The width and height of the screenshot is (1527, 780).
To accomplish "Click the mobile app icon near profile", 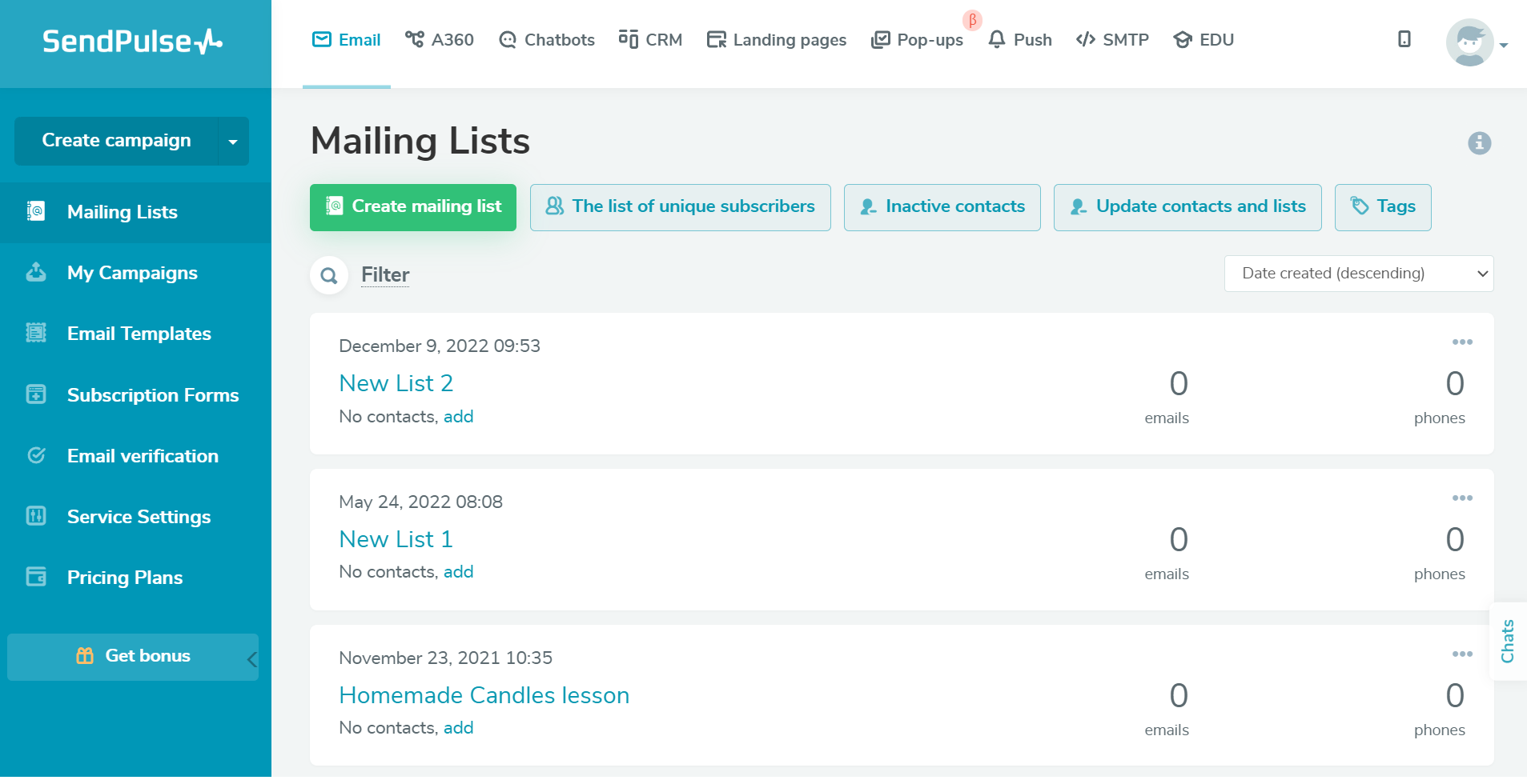I will pos(1404,38).
